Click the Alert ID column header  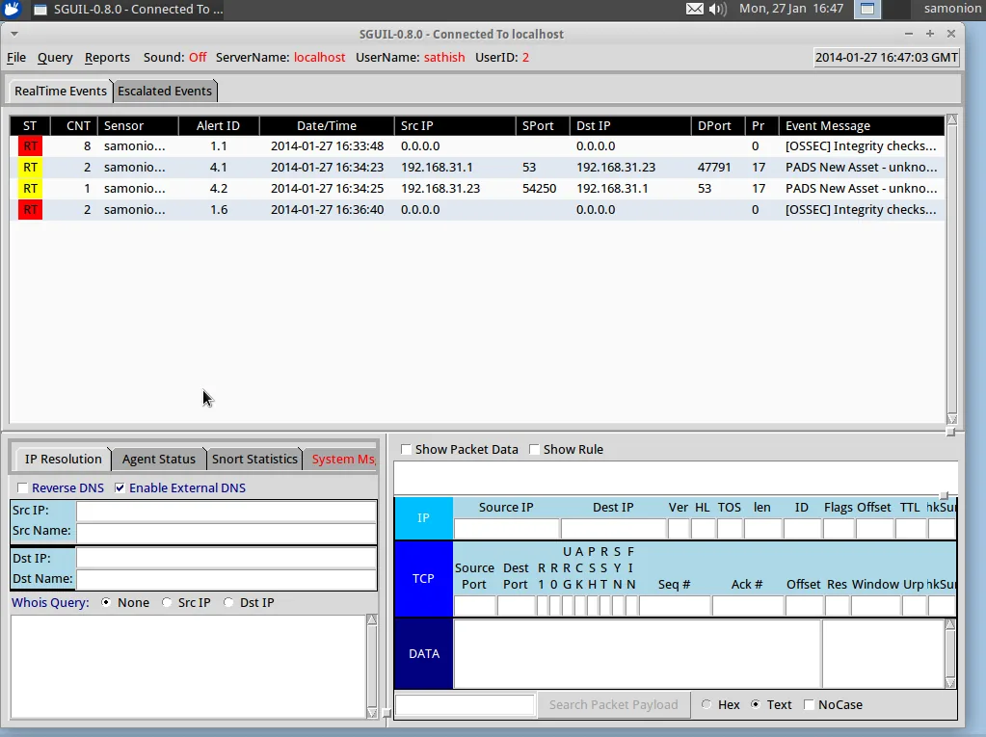tap(218, 125)
